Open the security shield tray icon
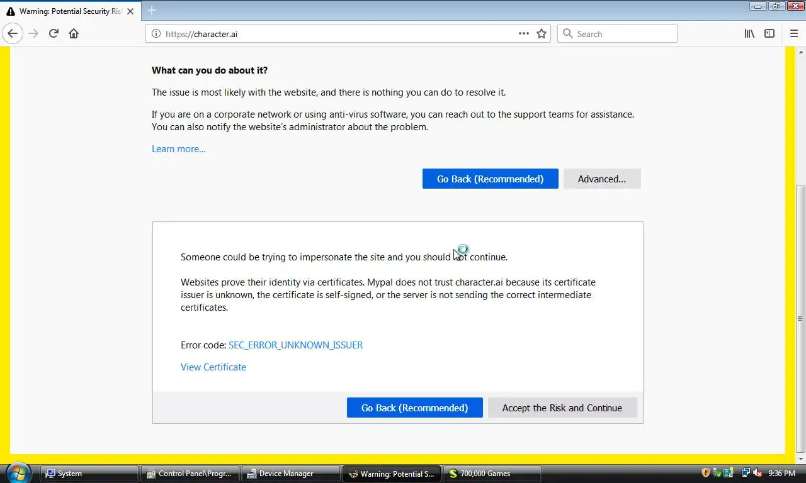Image resolution: width=806 pixels, height=483 pixels. click(x=706, y=473)
